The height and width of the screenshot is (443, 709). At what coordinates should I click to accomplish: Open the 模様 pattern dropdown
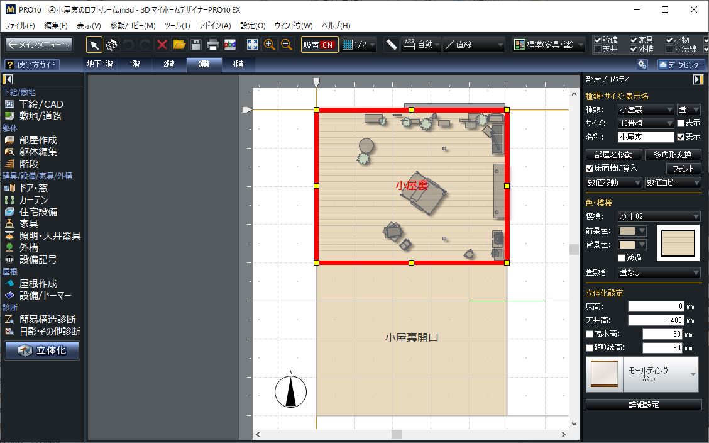click(659, 216)
